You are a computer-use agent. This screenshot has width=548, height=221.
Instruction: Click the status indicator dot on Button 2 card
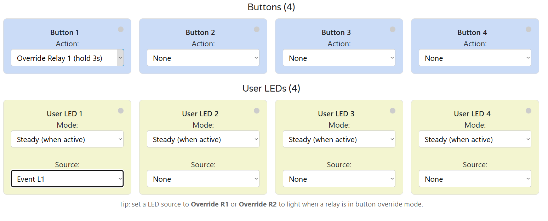click(x=257, y=30)
